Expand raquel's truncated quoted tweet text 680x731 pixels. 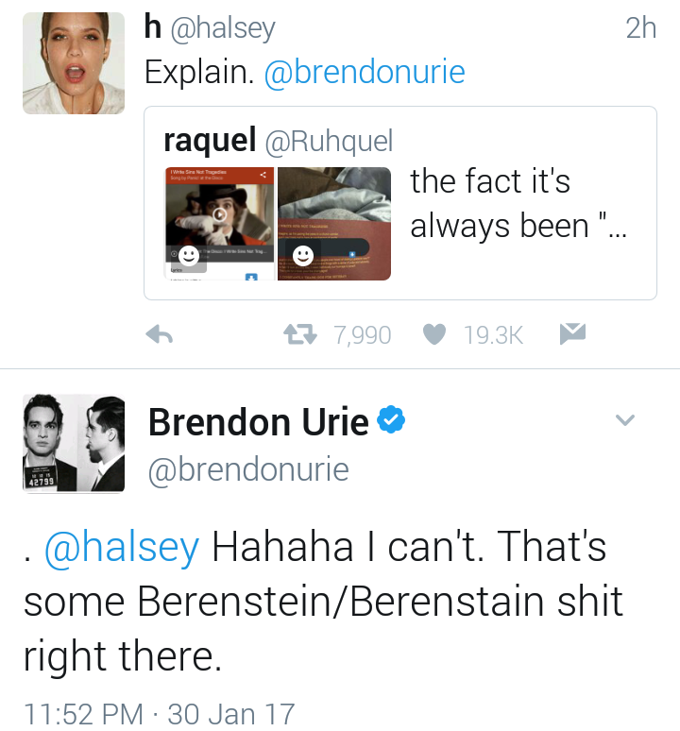[x=517, y=203]
